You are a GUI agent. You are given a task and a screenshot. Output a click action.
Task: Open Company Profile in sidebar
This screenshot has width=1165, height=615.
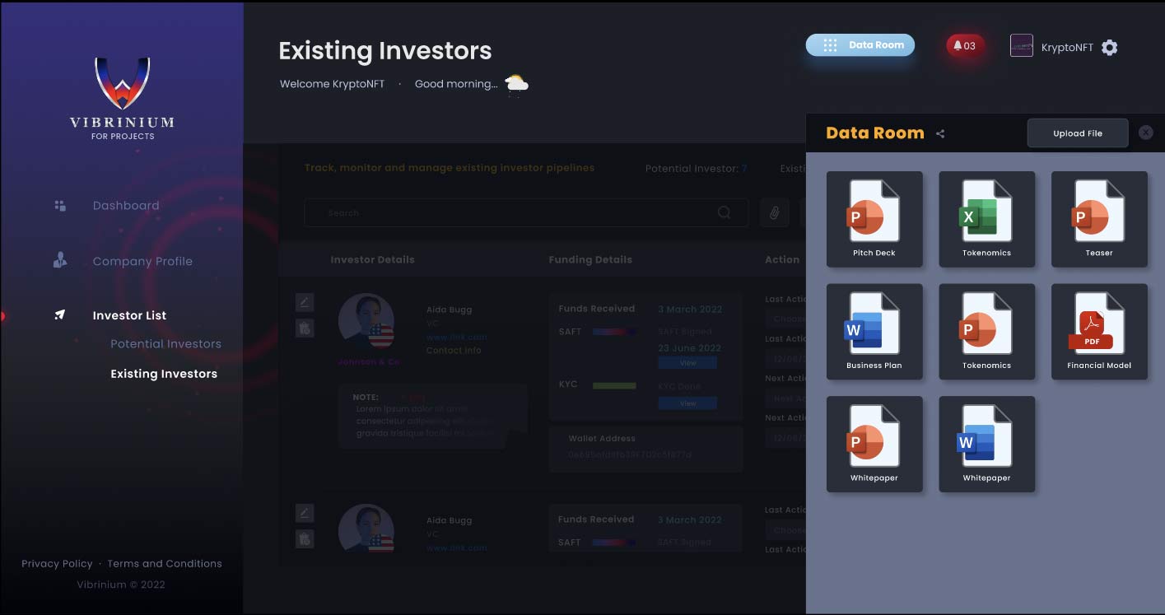pyautogui.click(x=142, y=262)
